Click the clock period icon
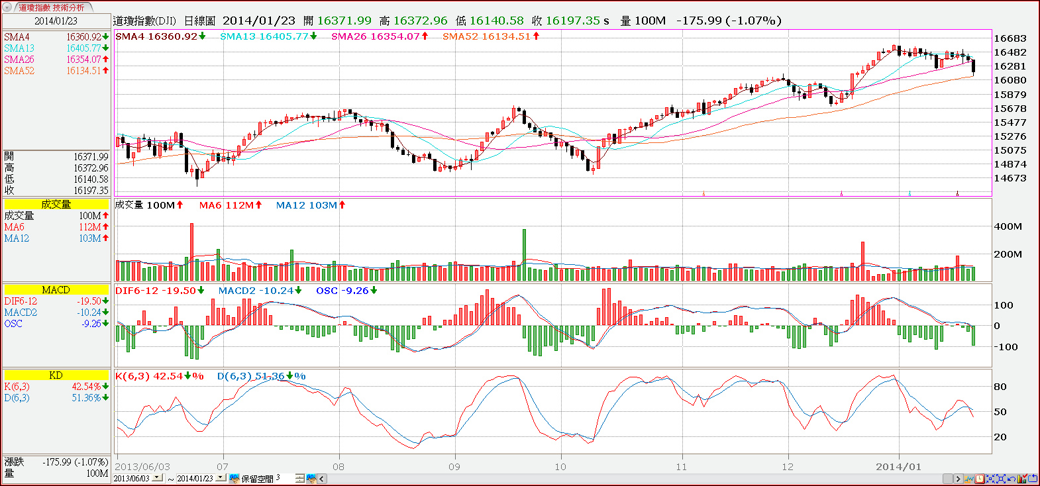 979,478
